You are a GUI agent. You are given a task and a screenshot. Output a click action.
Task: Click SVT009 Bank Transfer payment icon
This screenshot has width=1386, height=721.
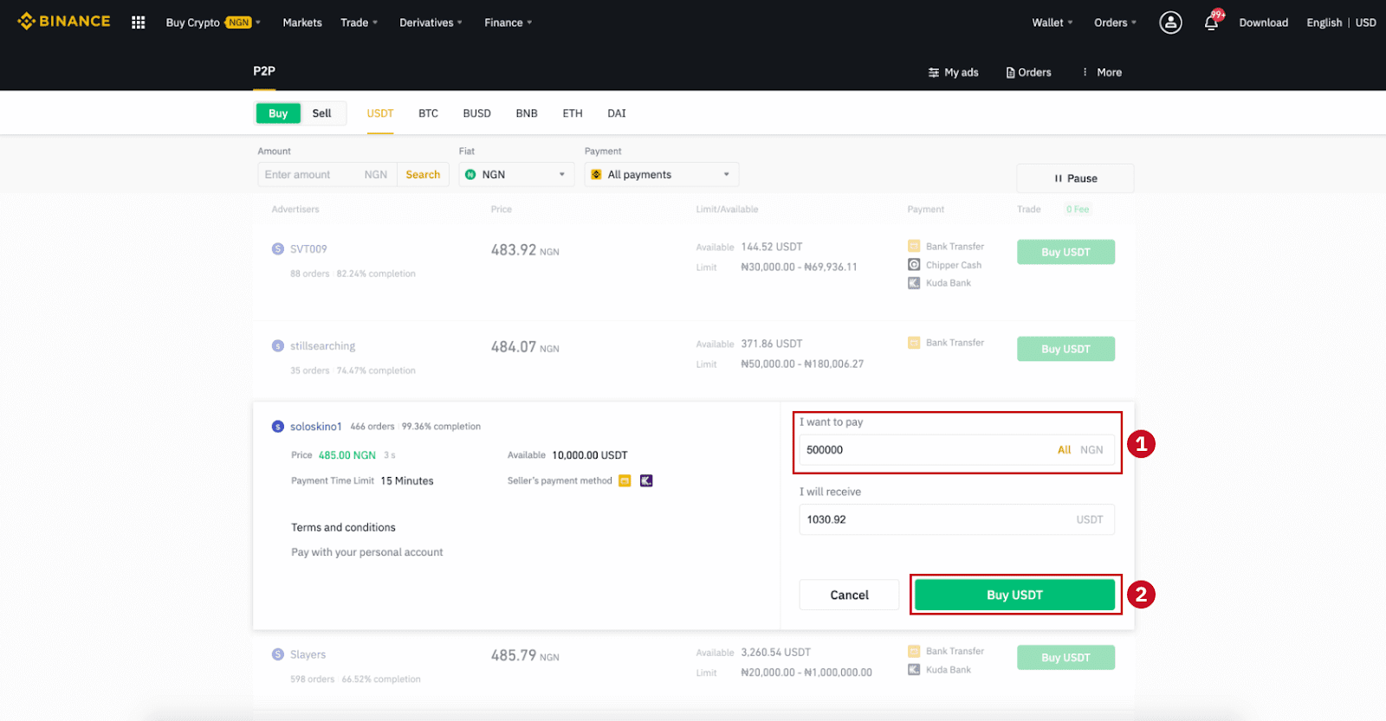[x=914, y=247]
